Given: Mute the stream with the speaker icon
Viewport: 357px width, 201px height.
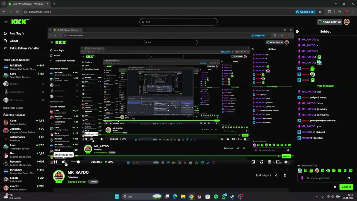Looking at the screenshot, I should [64, 162].
